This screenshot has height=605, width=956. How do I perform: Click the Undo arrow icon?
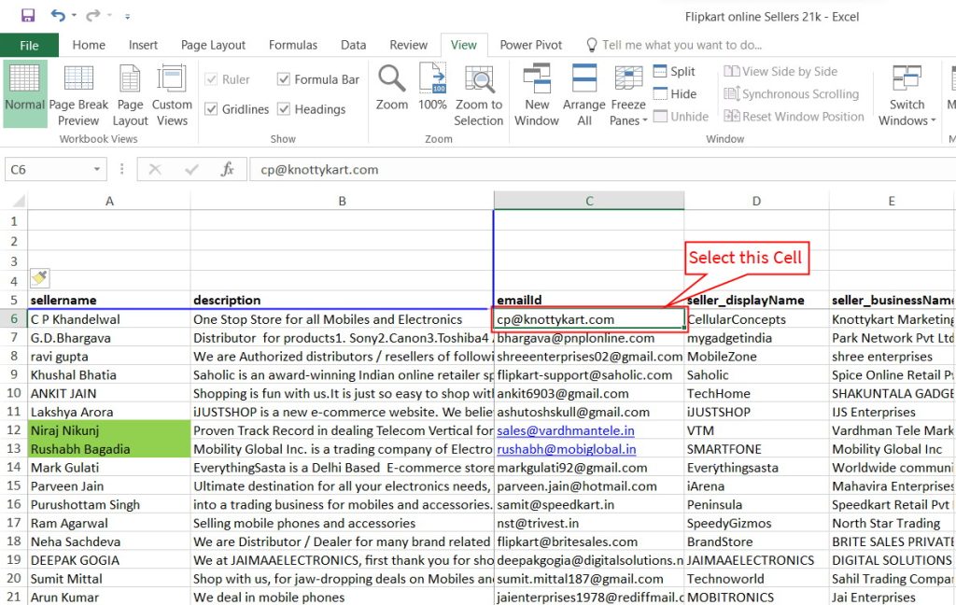[58, 15]
